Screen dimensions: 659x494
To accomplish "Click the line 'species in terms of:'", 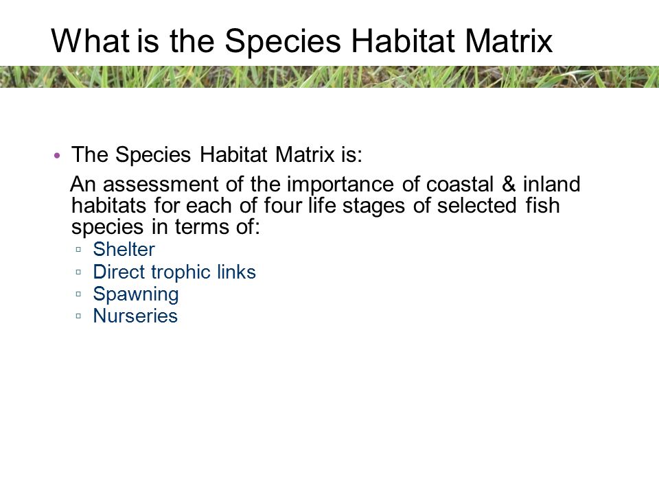I will [x=166, y=227].
